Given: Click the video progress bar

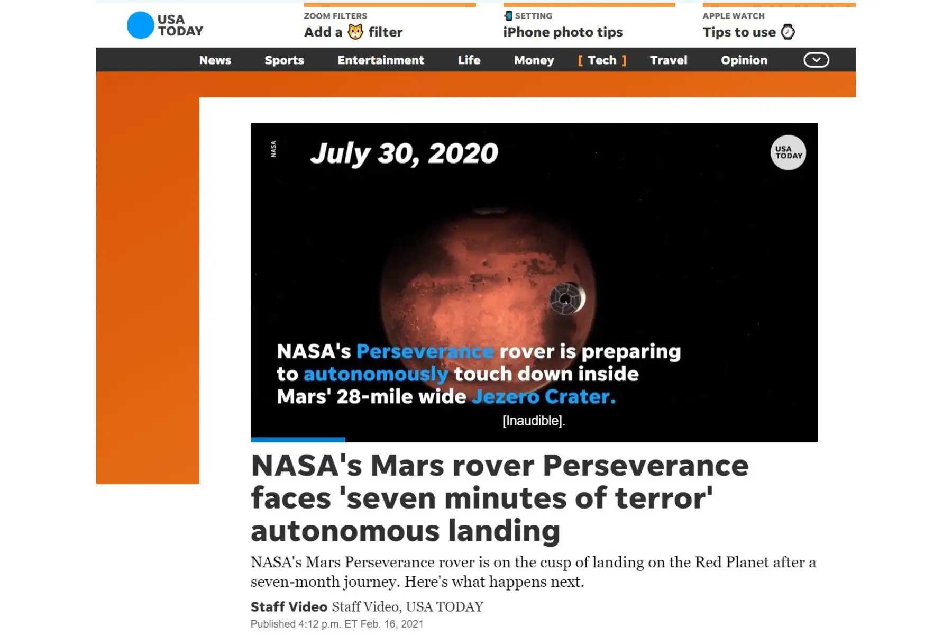Looking at the screenshot, I should [534, 440].
